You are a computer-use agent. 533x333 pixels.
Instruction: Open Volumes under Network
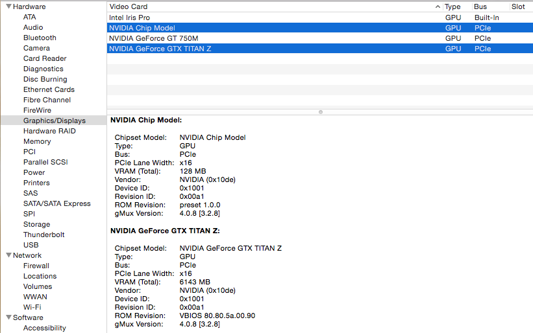point(38,286)
